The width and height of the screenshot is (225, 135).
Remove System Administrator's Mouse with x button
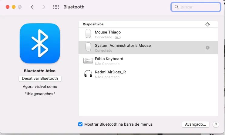(x=207, y=48)
